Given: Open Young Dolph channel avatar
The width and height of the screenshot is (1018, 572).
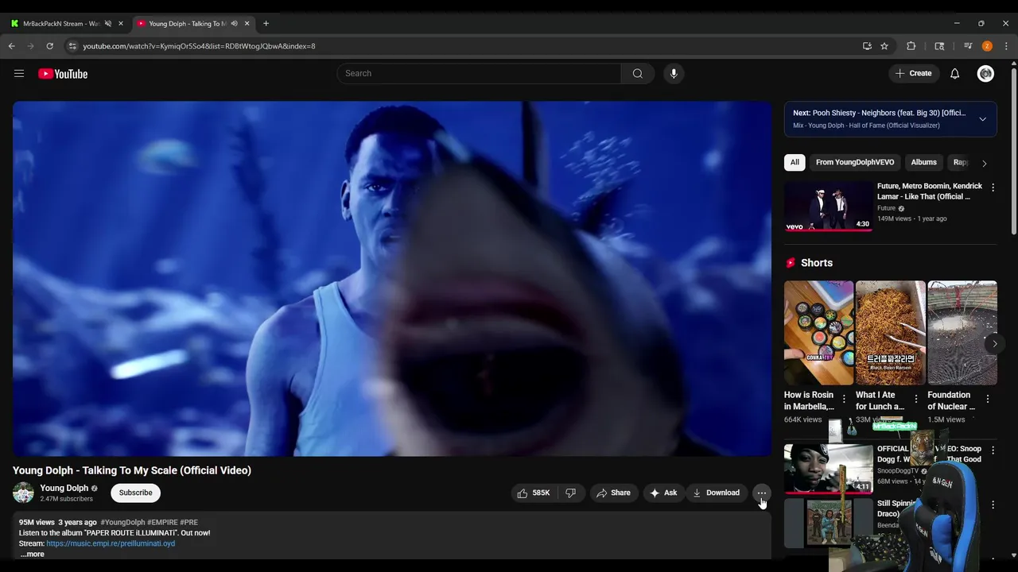Looking at the screenshot, I should coord(24,493).
